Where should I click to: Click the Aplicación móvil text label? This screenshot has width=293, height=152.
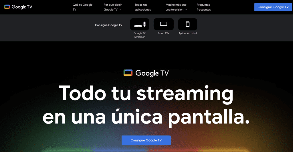click(x=187, y=33)
